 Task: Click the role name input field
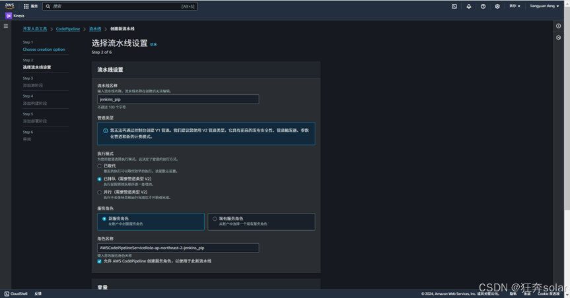[x=178, y=248]
